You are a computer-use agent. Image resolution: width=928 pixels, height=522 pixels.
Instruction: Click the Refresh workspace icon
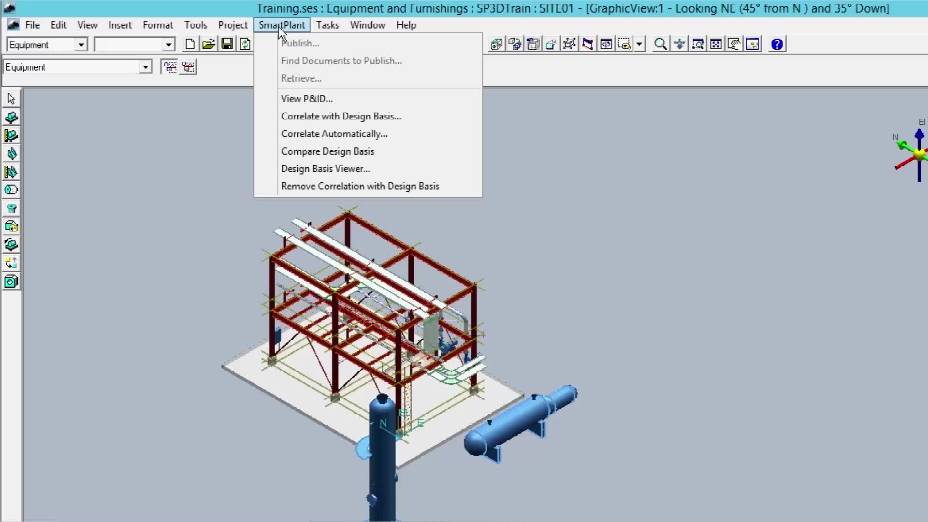click(x=245, y=44)
